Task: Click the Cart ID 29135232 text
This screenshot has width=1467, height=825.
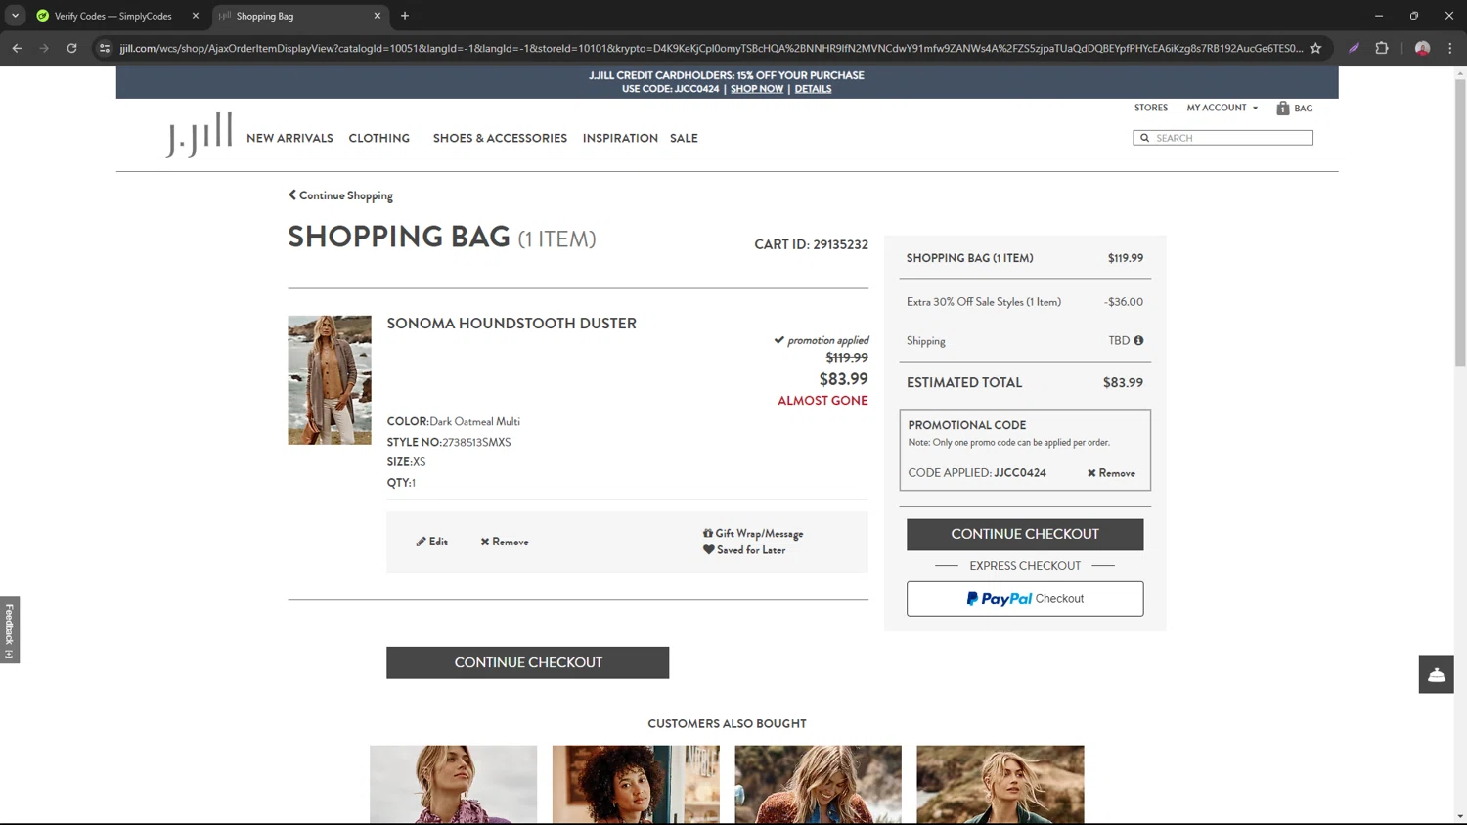Action: tap(811, 244)
